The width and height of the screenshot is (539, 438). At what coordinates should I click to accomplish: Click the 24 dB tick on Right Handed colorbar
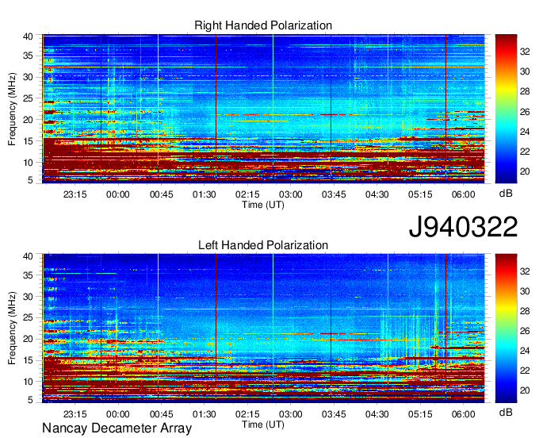click(525, 132)
